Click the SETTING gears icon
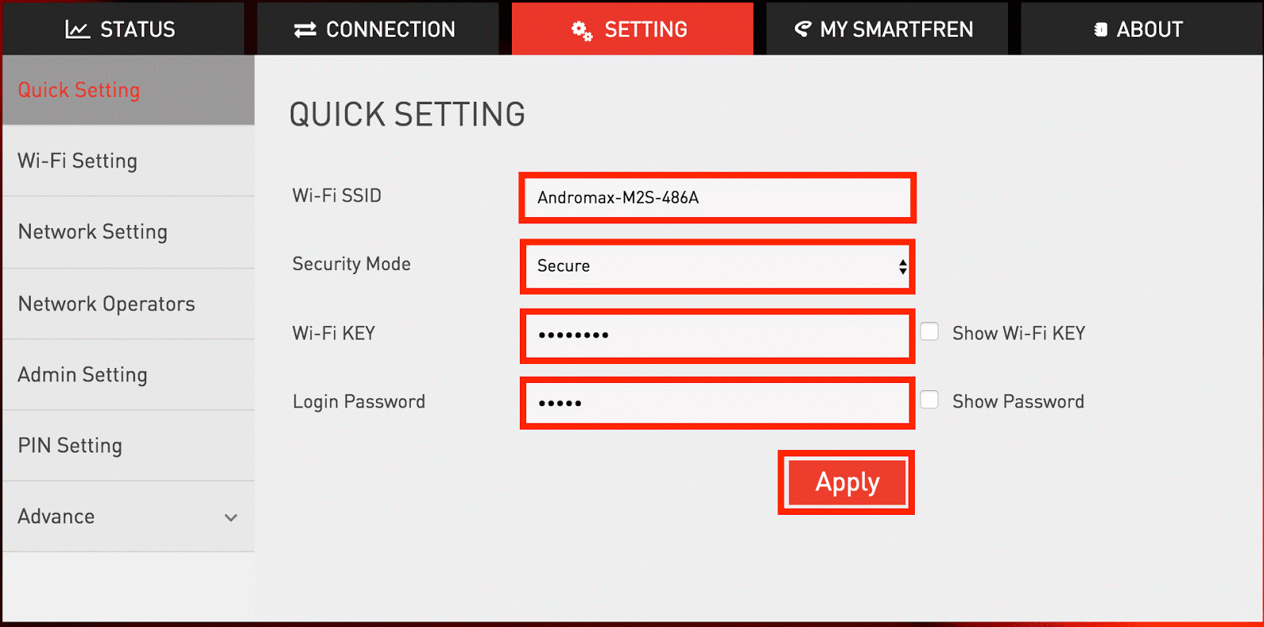This screenshot has height=627, width=1264. pyautogui.click(x=582, y=31)
